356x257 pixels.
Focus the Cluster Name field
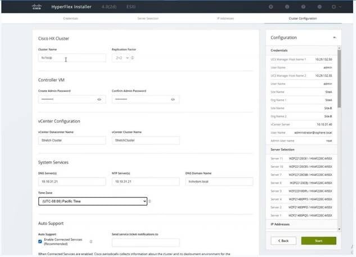pyautogui.click(x=72, y=57)
